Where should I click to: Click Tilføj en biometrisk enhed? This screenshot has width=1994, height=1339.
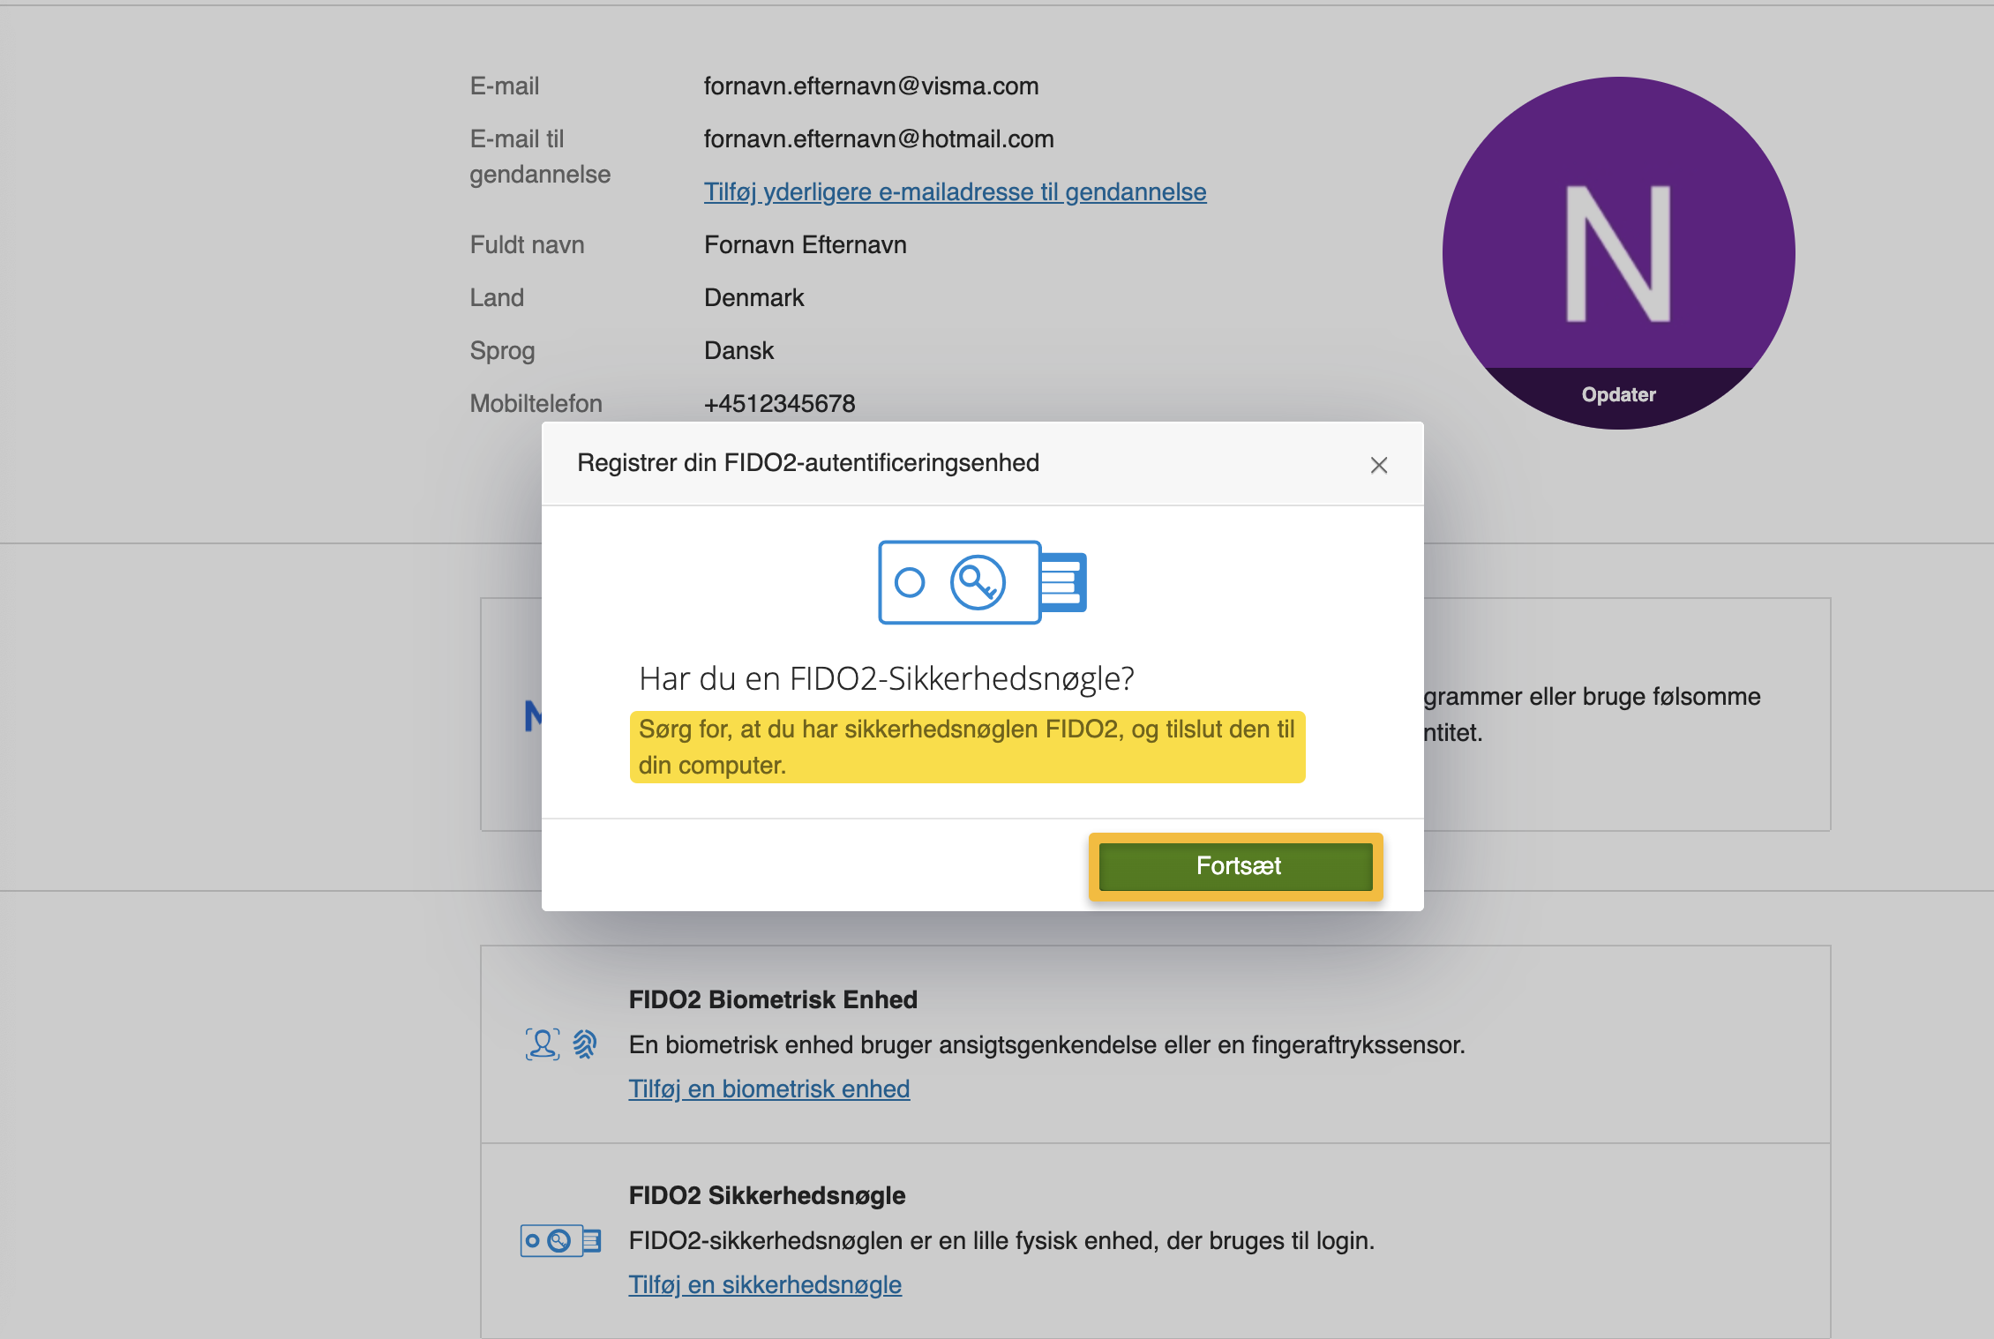768,1088
